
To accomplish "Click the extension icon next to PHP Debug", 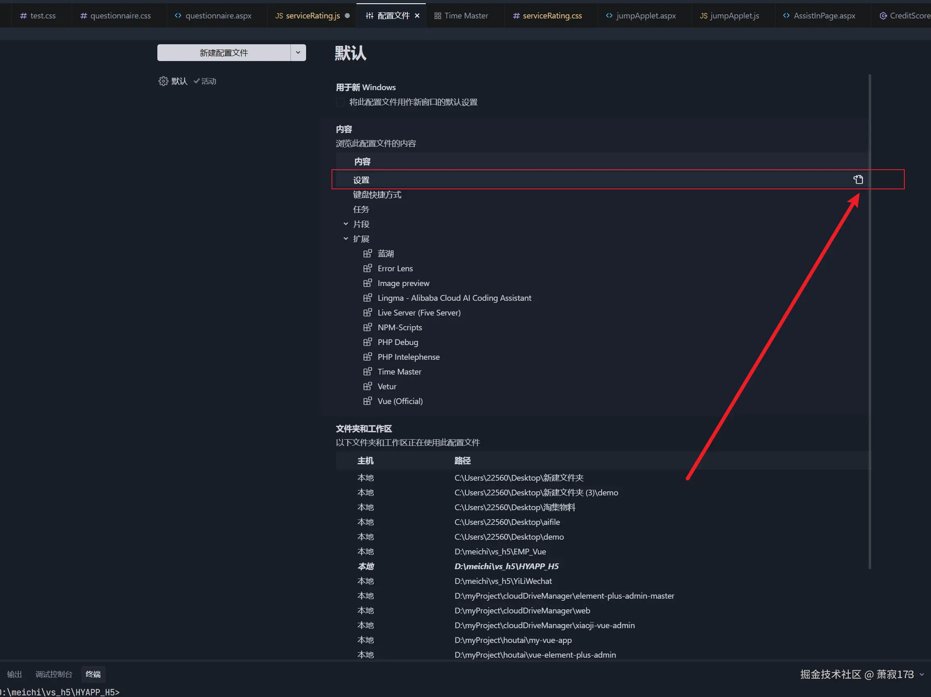I will coord(368,342).
